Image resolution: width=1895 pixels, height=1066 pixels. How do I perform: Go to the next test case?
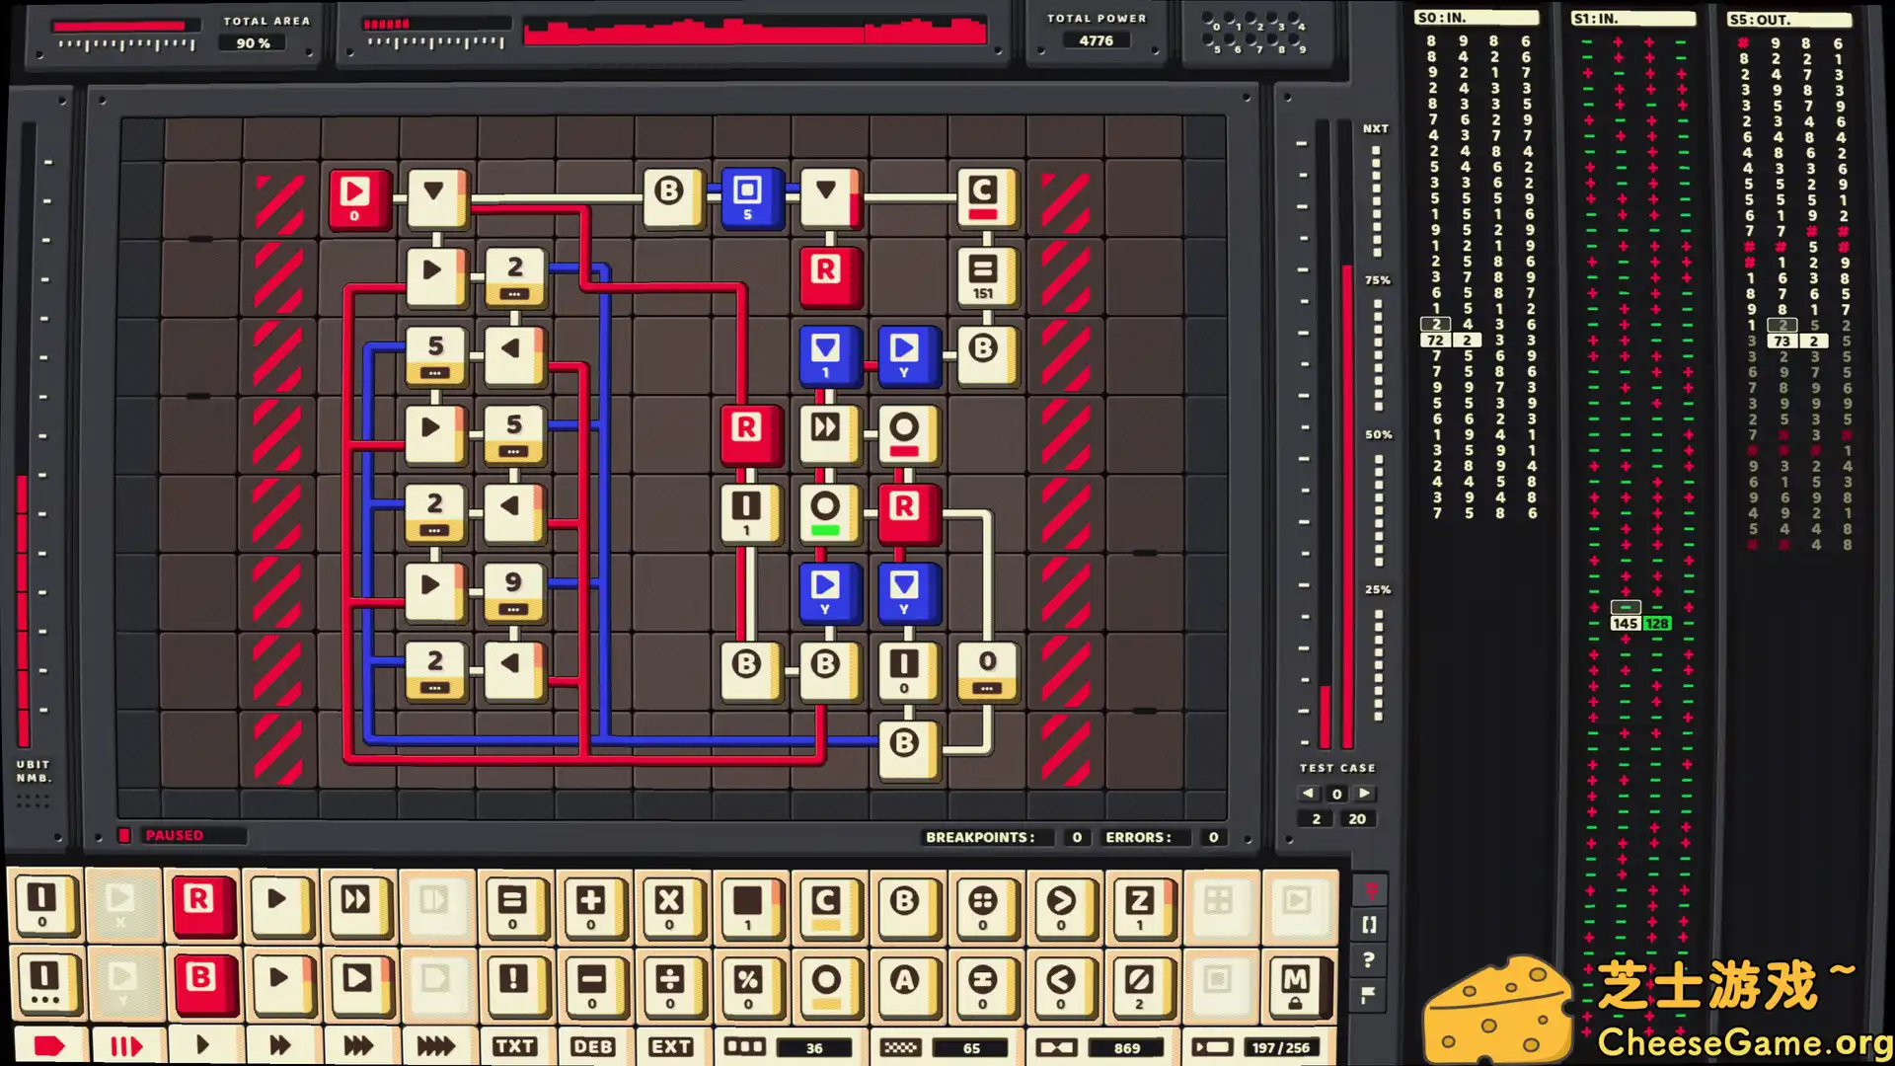1365,793
